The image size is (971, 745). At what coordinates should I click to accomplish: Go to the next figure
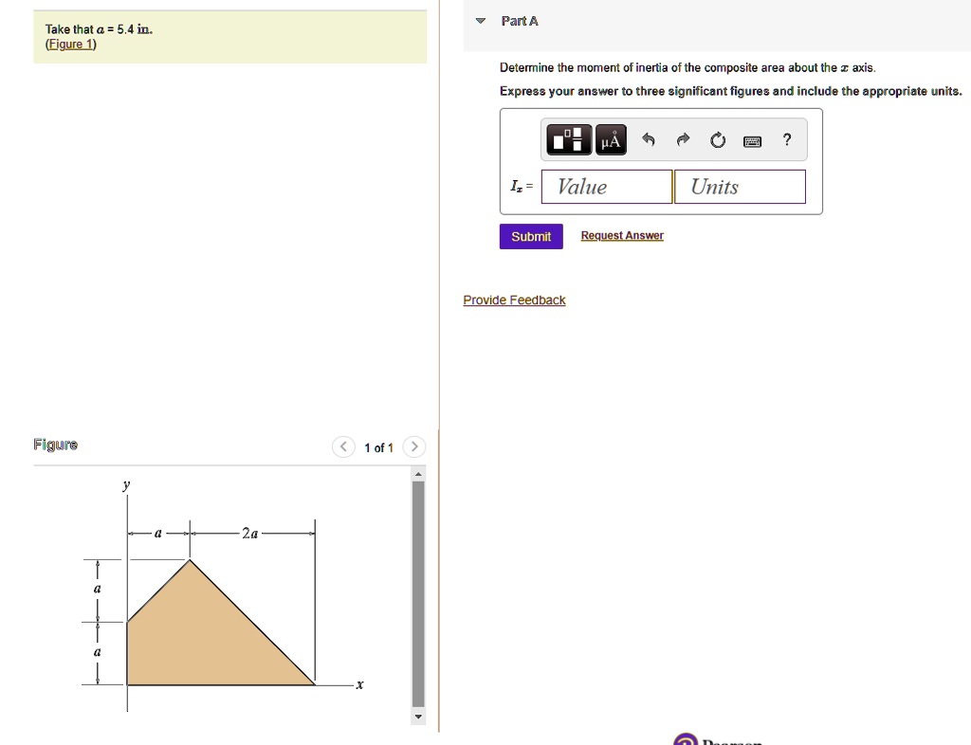coord(414,446)
